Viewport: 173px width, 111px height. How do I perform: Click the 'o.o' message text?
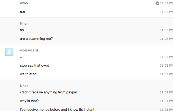[22, 12]
